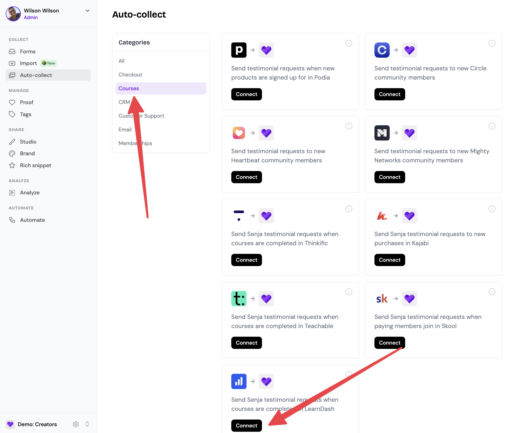Expand the Wilson Wilson account dropdown
526x433 pixels.
[x=88, y=11]
